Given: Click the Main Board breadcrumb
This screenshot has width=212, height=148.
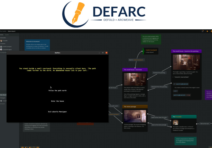Looking at the screenshot, I should [x=12, y=31].
